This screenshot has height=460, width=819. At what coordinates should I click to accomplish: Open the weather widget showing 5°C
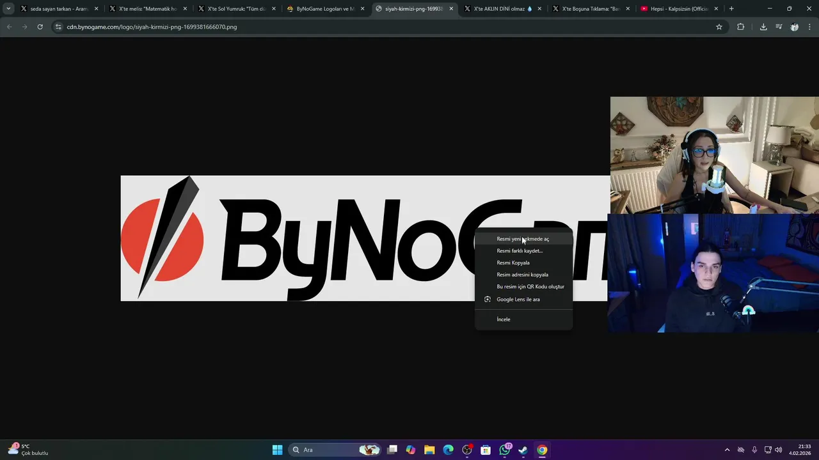pos(28,450)
